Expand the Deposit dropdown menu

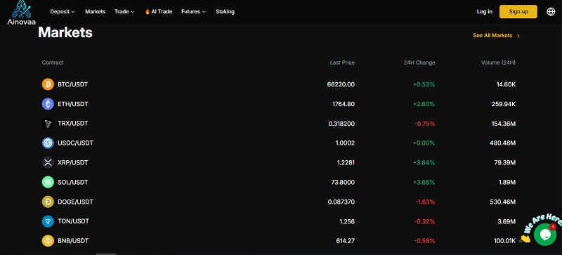coord(63,11)
